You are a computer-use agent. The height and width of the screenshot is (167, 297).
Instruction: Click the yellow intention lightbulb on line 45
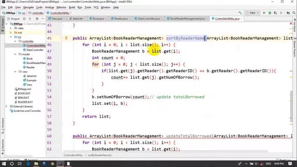(66, 38)
